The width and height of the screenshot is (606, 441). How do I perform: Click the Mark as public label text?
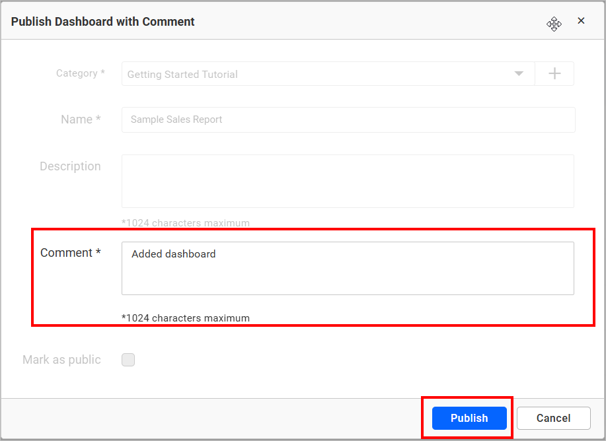[61, 360]
